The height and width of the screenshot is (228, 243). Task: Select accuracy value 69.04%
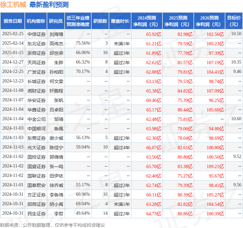coord(83,204)
